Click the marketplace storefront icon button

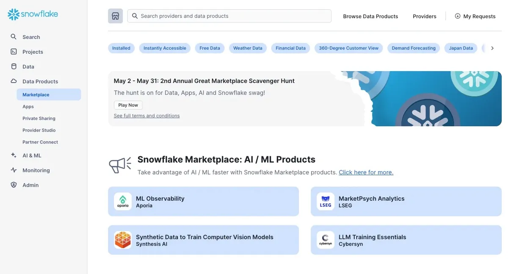[116, 16]
